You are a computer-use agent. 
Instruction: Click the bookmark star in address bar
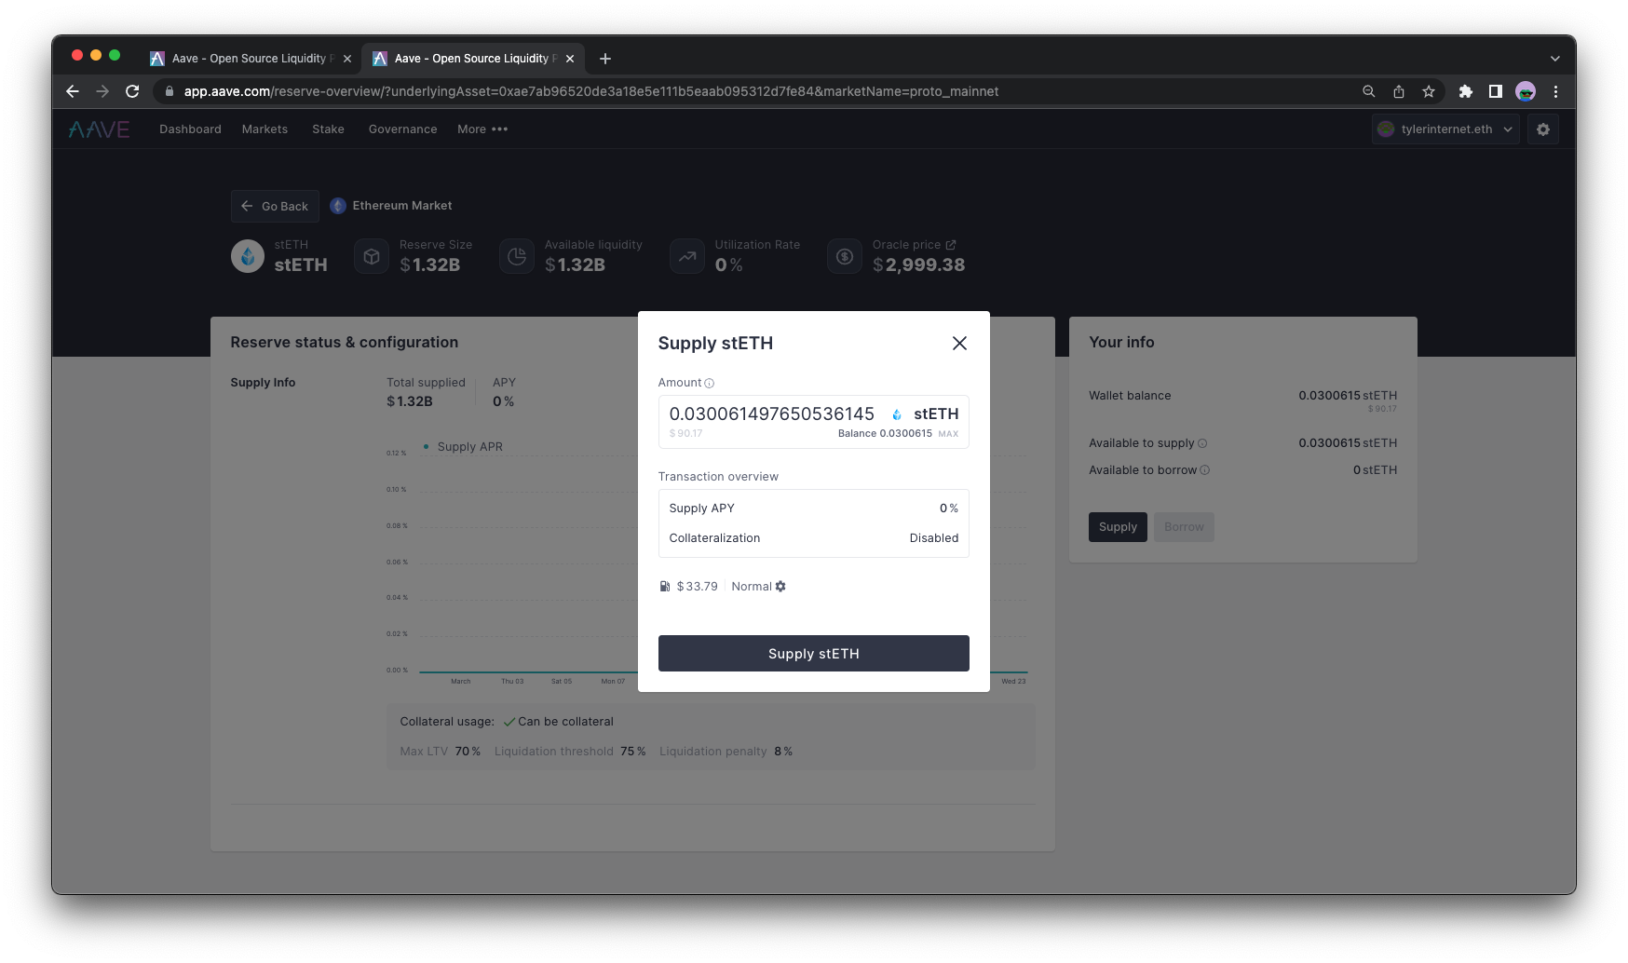coord(1428,91)
